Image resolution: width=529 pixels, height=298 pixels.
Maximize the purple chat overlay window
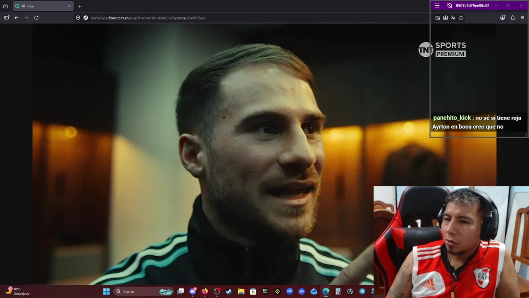coord(508,6)
